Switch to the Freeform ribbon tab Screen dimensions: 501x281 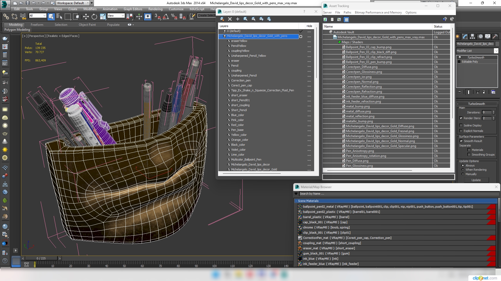(x=37, y=25)
